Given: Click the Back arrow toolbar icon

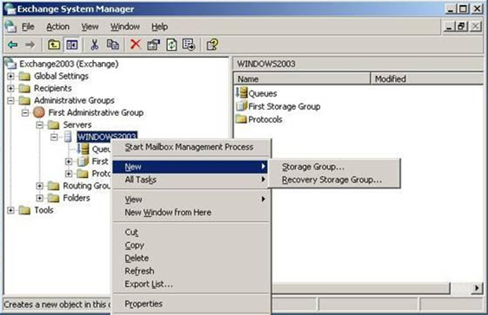Looking at the screenshot, I should pos(13,45).
